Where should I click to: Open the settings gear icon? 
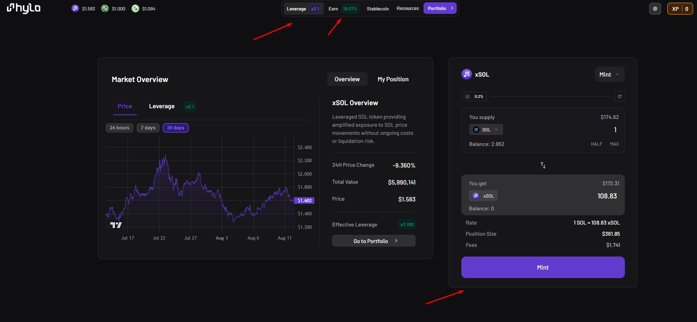coord(655,8)
